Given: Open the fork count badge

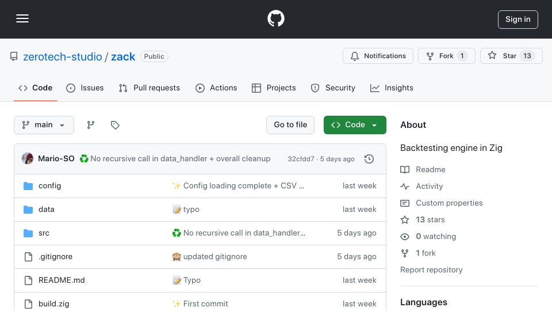Looking at the screenshot, I should coord(462,56).
